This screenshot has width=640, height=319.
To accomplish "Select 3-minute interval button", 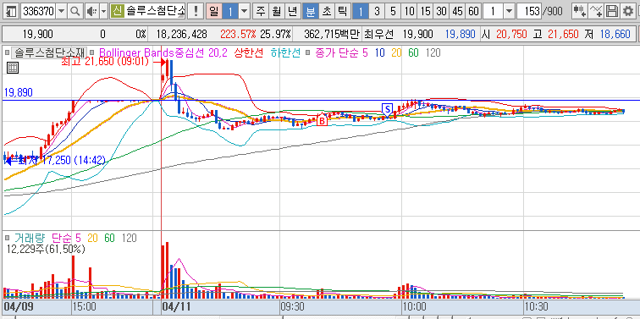I will coord(377,11).
